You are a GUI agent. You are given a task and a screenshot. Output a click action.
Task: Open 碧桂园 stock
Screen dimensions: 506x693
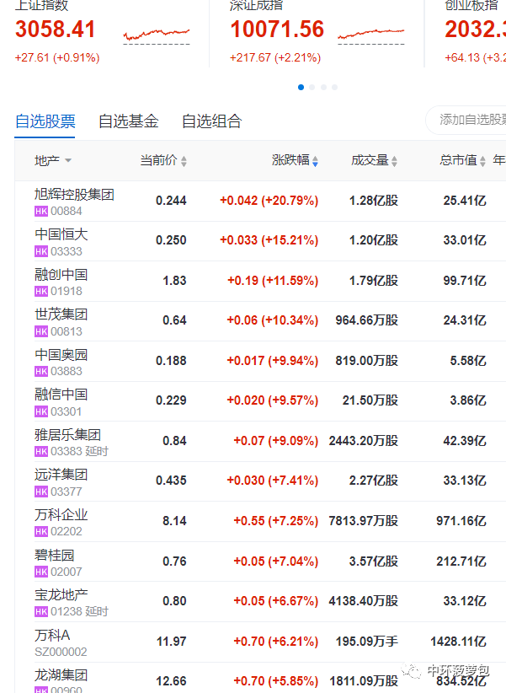[x=55, y=555]
